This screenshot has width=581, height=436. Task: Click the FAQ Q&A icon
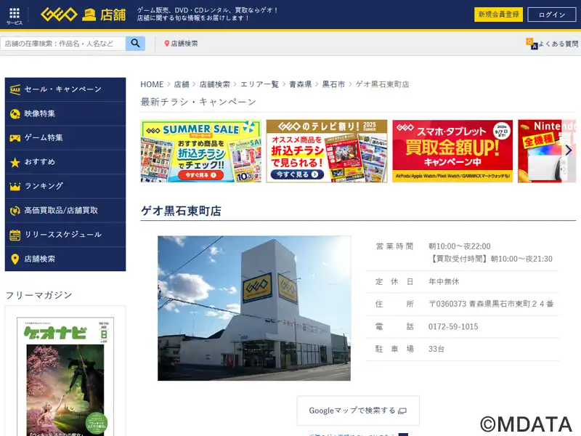pos(532,44)
